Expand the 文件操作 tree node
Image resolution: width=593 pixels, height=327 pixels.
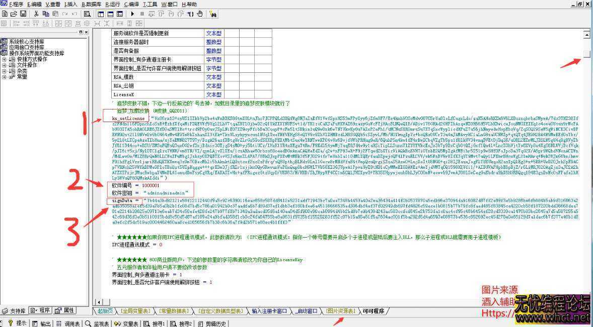[5, 65]
